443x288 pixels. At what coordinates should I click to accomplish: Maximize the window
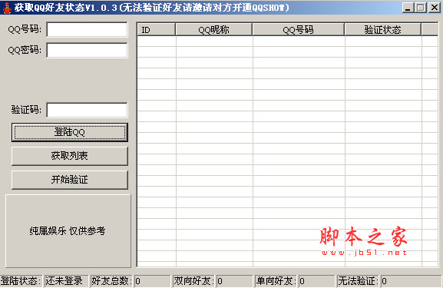coord(420,8)
